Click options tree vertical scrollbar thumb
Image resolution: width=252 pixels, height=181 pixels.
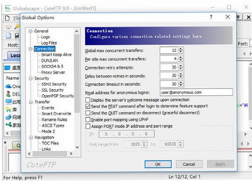[x=77, y=74]
